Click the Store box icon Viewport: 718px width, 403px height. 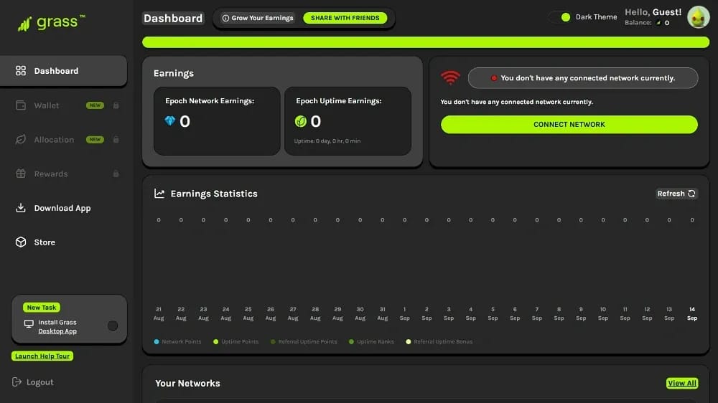(21, 242)
